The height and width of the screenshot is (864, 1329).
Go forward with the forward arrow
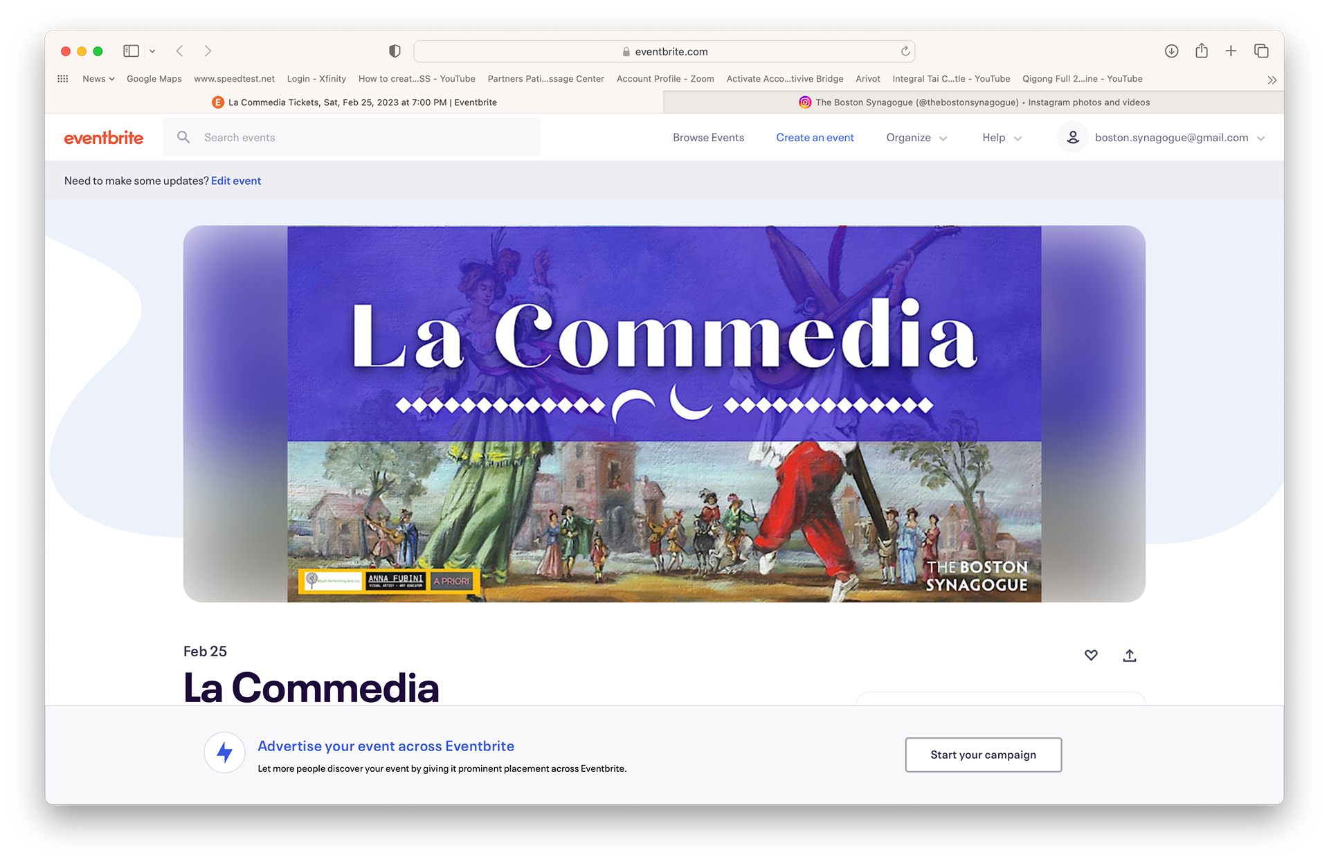click(208, 51)
